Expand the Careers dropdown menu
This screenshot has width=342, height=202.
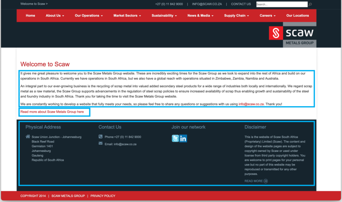tap(268, 16)
